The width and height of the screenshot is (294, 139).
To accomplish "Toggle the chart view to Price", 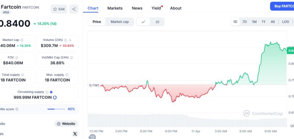I will pyautogui.click(x=97, y=22).
